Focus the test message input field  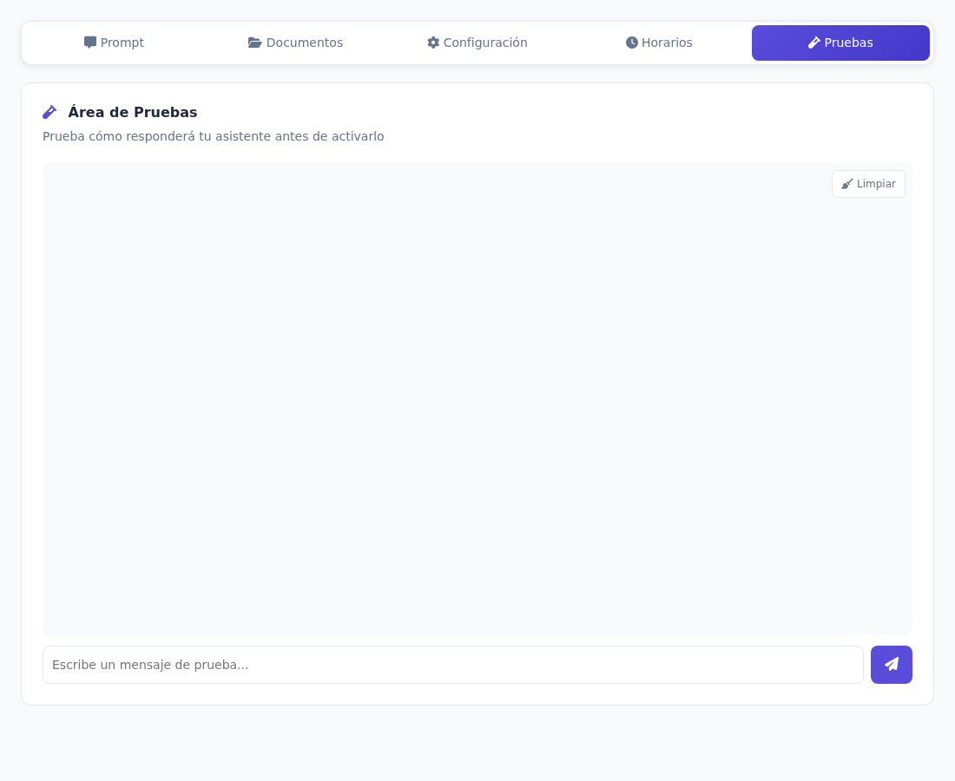pos(452,664)
